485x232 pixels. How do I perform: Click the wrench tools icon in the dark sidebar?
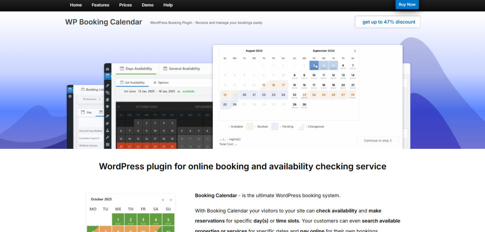[x=108, y=137]
